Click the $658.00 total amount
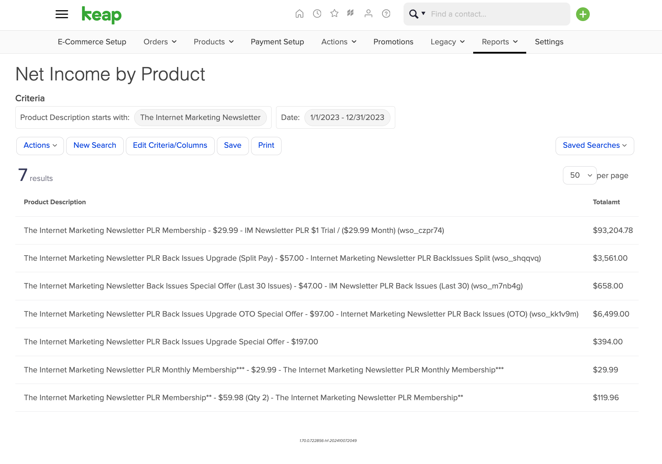 pos(608,286)
